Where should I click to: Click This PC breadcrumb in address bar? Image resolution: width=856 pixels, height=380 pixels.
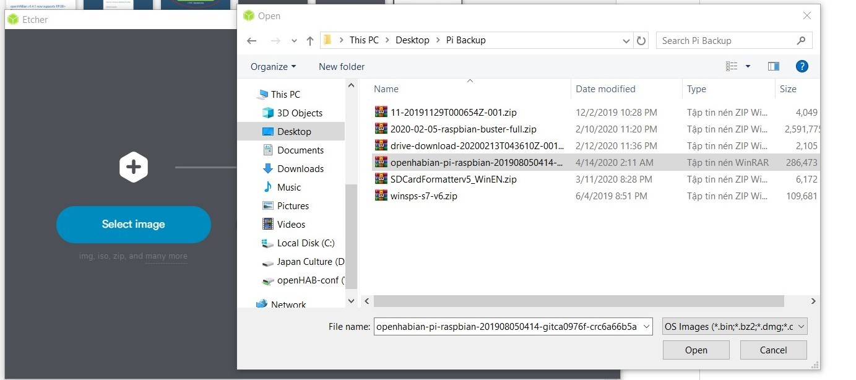click(x=364, y=40)
